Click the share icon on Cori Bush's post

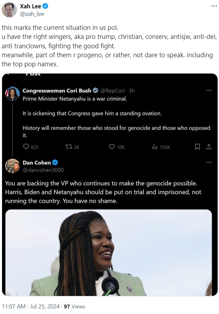tap(209, 147)
